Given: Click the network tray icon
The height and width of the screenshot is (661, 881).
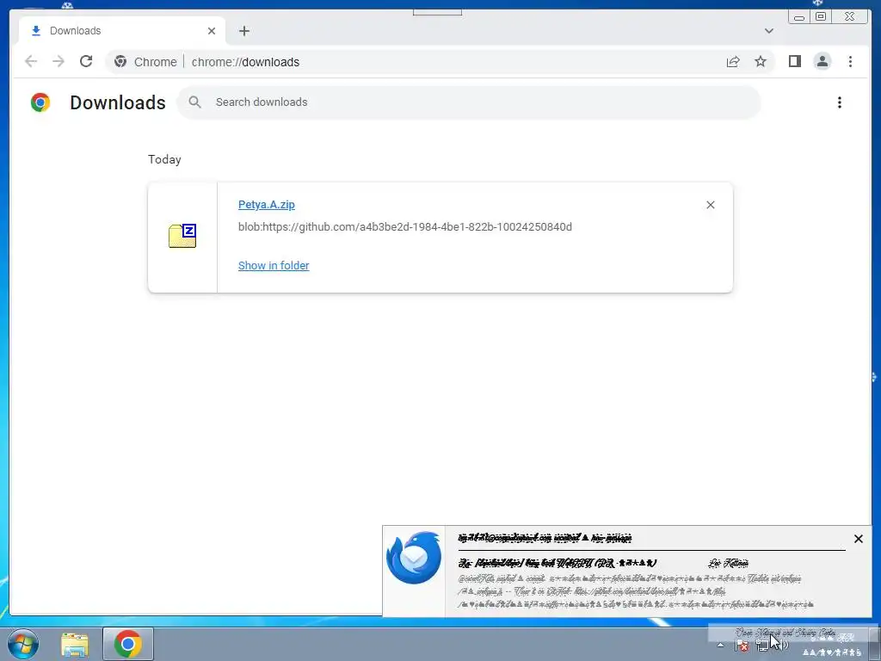Looking at the screenshot, I should [762, 646].
